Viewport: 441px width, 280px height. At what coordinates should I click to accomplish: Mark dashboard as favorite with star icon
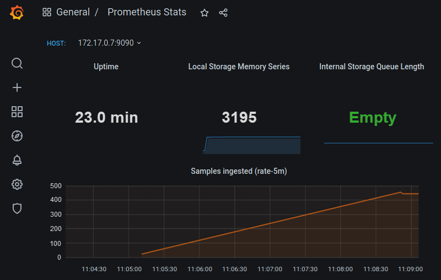pyautogui.click(x=205, y=13)
